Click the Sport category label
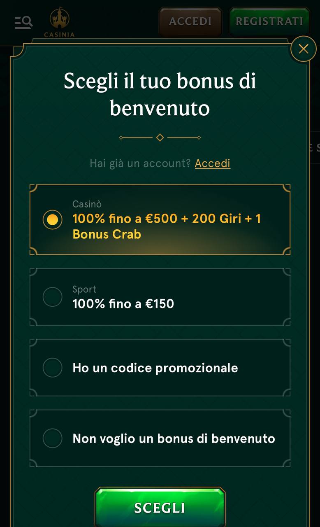The image size is (320, 527). tap(84, 289)
